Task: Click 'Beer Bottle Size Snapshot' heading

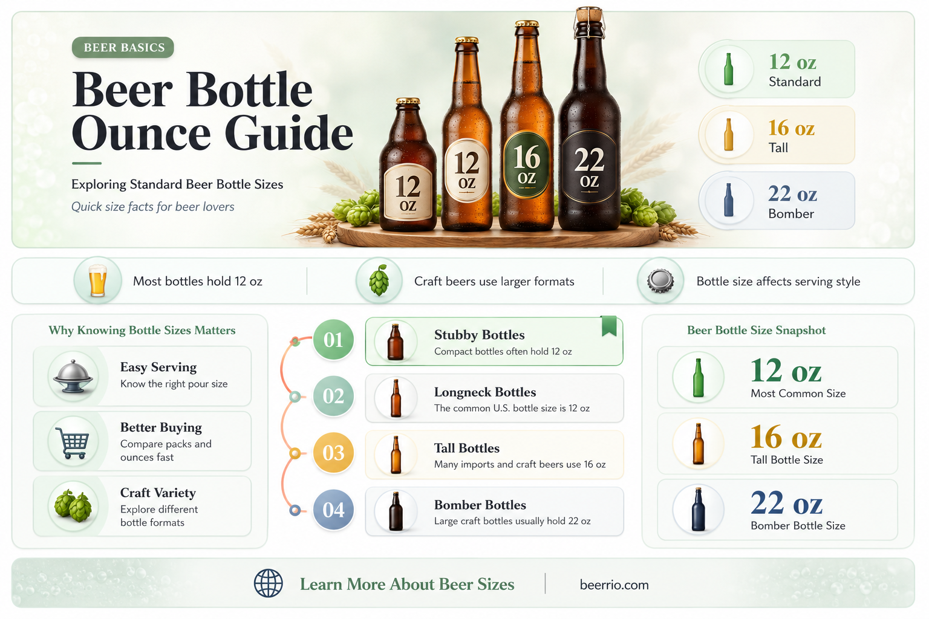Action: [756, 330]
